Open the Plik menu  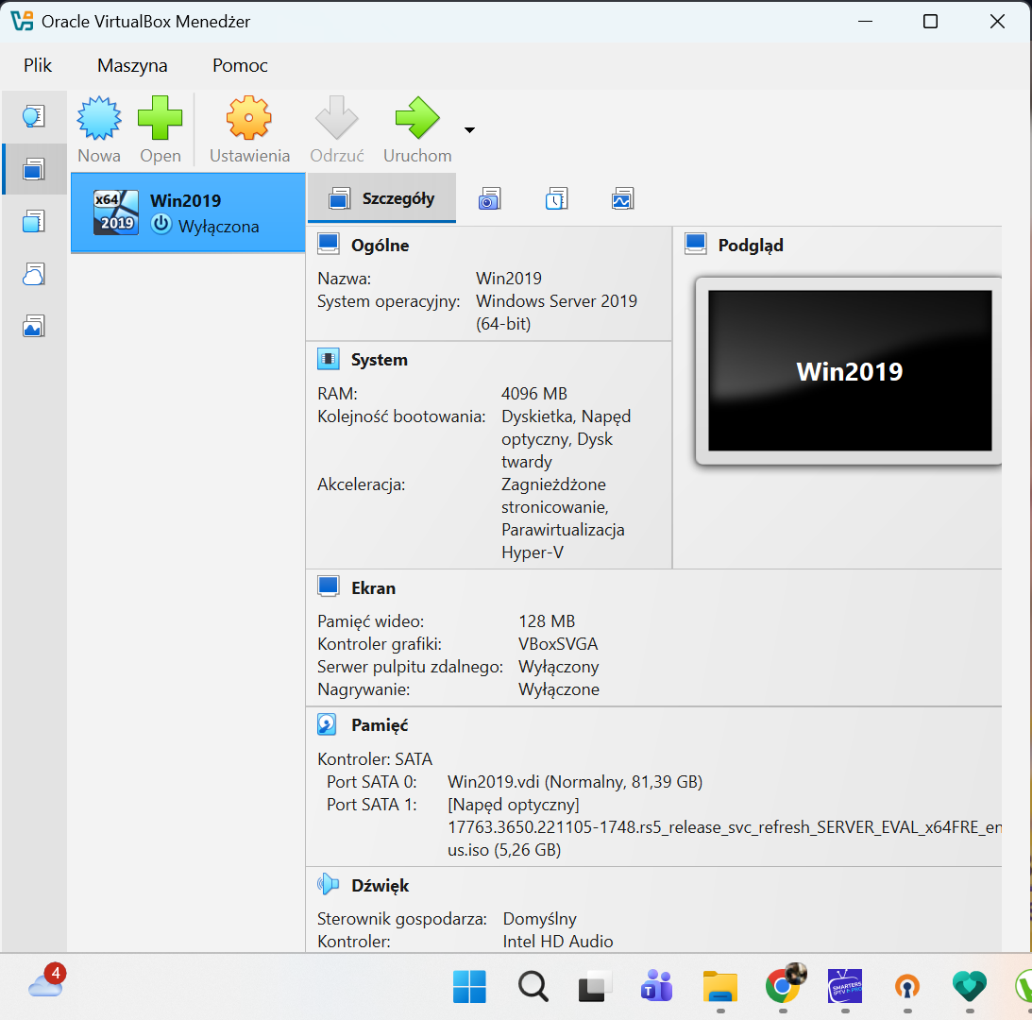pos(38,65)
